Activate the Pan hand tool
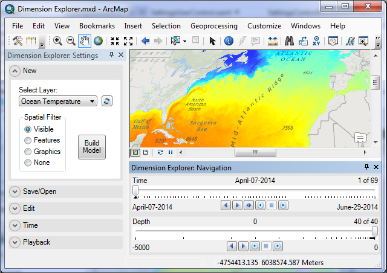This screenshot has height=273, width=387. (x=85, y=41)
